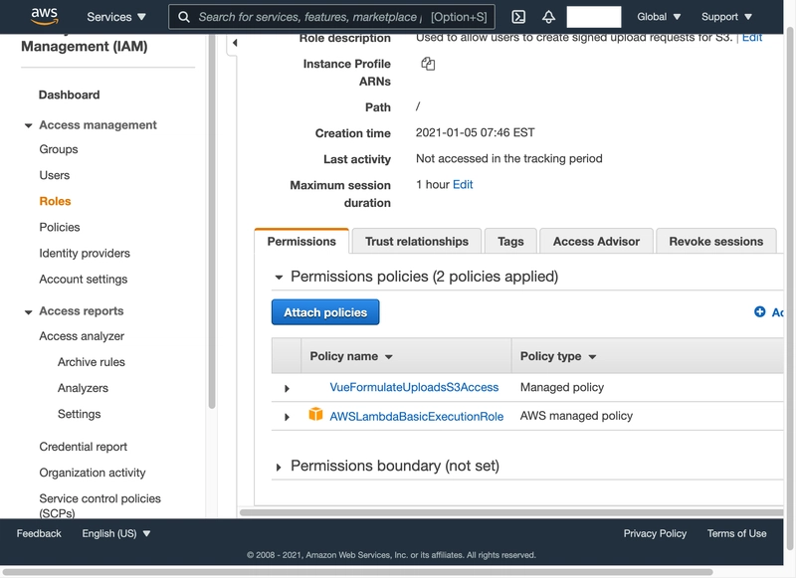Sort by Policy type column
The width and height of the screenshot is (796, 578).
[x=558, y=356]
